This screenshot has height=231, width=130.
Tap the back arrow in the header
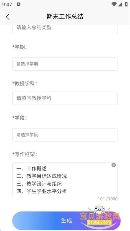[x=8, y=17]
